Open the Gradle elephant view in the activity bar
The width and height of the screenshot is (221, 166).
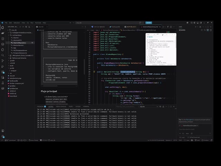pyautogui.click(x=3, y=33)
